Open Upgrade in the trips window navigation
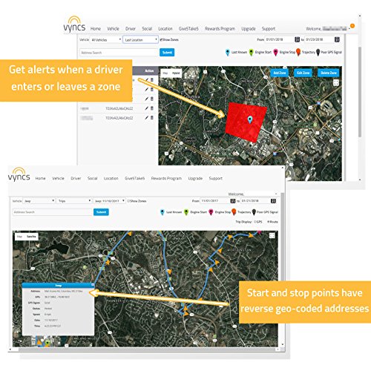The image size is (371, 371). (x=195, y=178)
